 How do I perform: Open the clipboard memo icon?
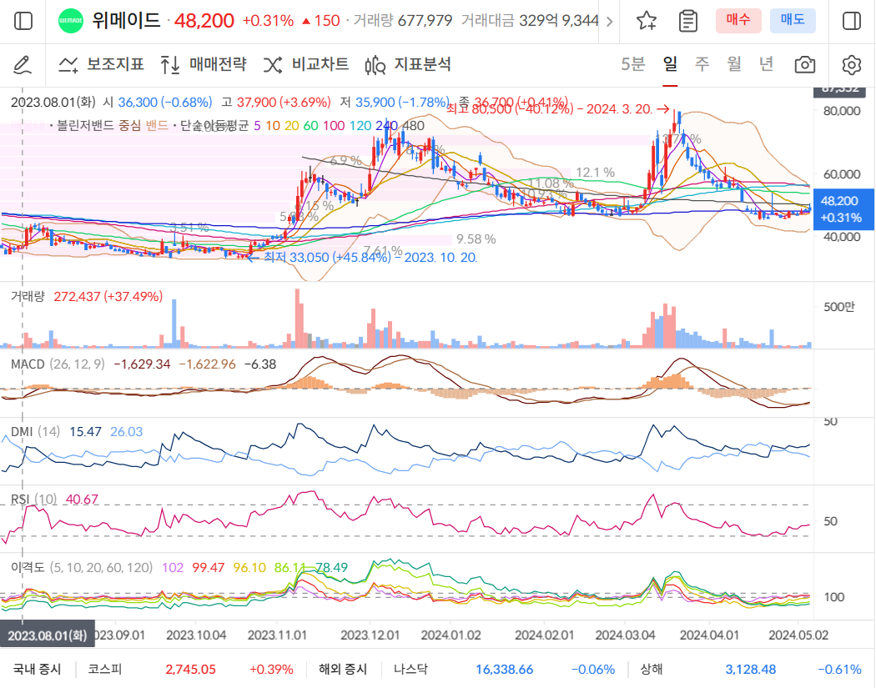[687, 21]
